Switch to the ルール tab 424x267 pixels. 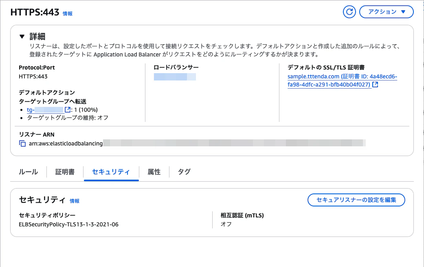pos(28,172)
